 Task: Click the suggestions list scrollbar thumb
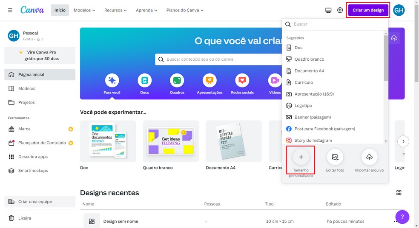coord(386,58)
